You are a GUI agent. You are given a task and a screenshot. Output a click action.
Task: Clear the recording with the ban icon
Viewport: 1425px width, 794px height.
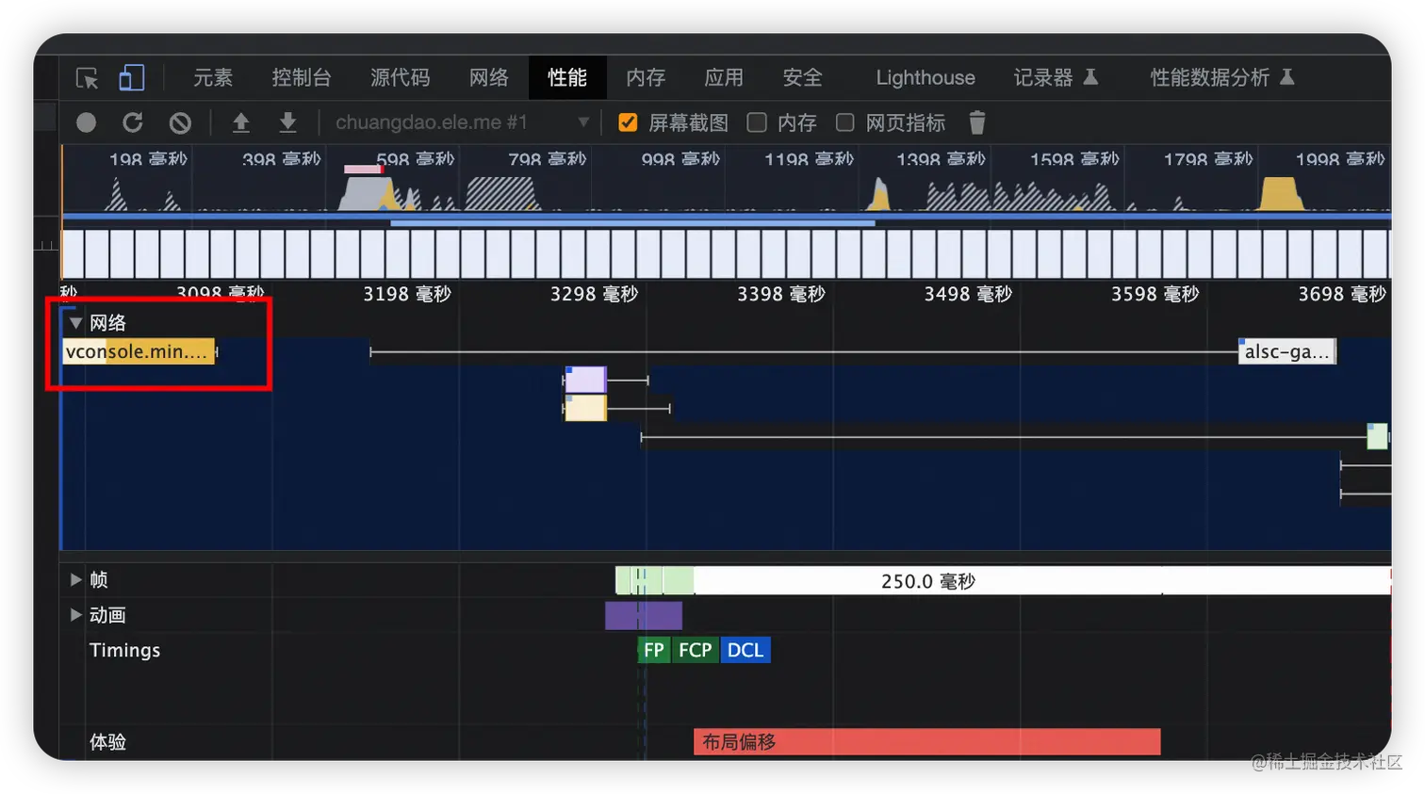pos(180,122)
